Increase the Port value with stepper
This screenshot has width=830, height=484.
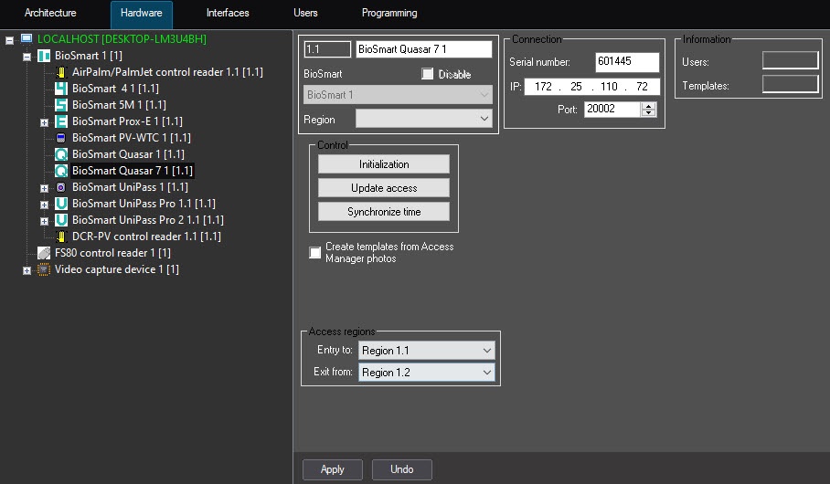coord(649,106)
